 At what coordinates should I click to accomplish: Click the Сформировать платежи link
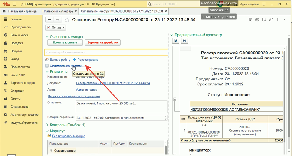click(x=67, y=66)
